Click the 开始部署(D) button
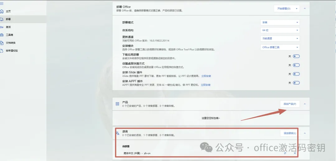Screen dimensions: 336x161 tap(284, 9)
